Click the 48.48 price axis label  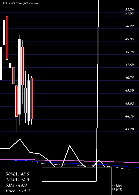coord(130,52)
